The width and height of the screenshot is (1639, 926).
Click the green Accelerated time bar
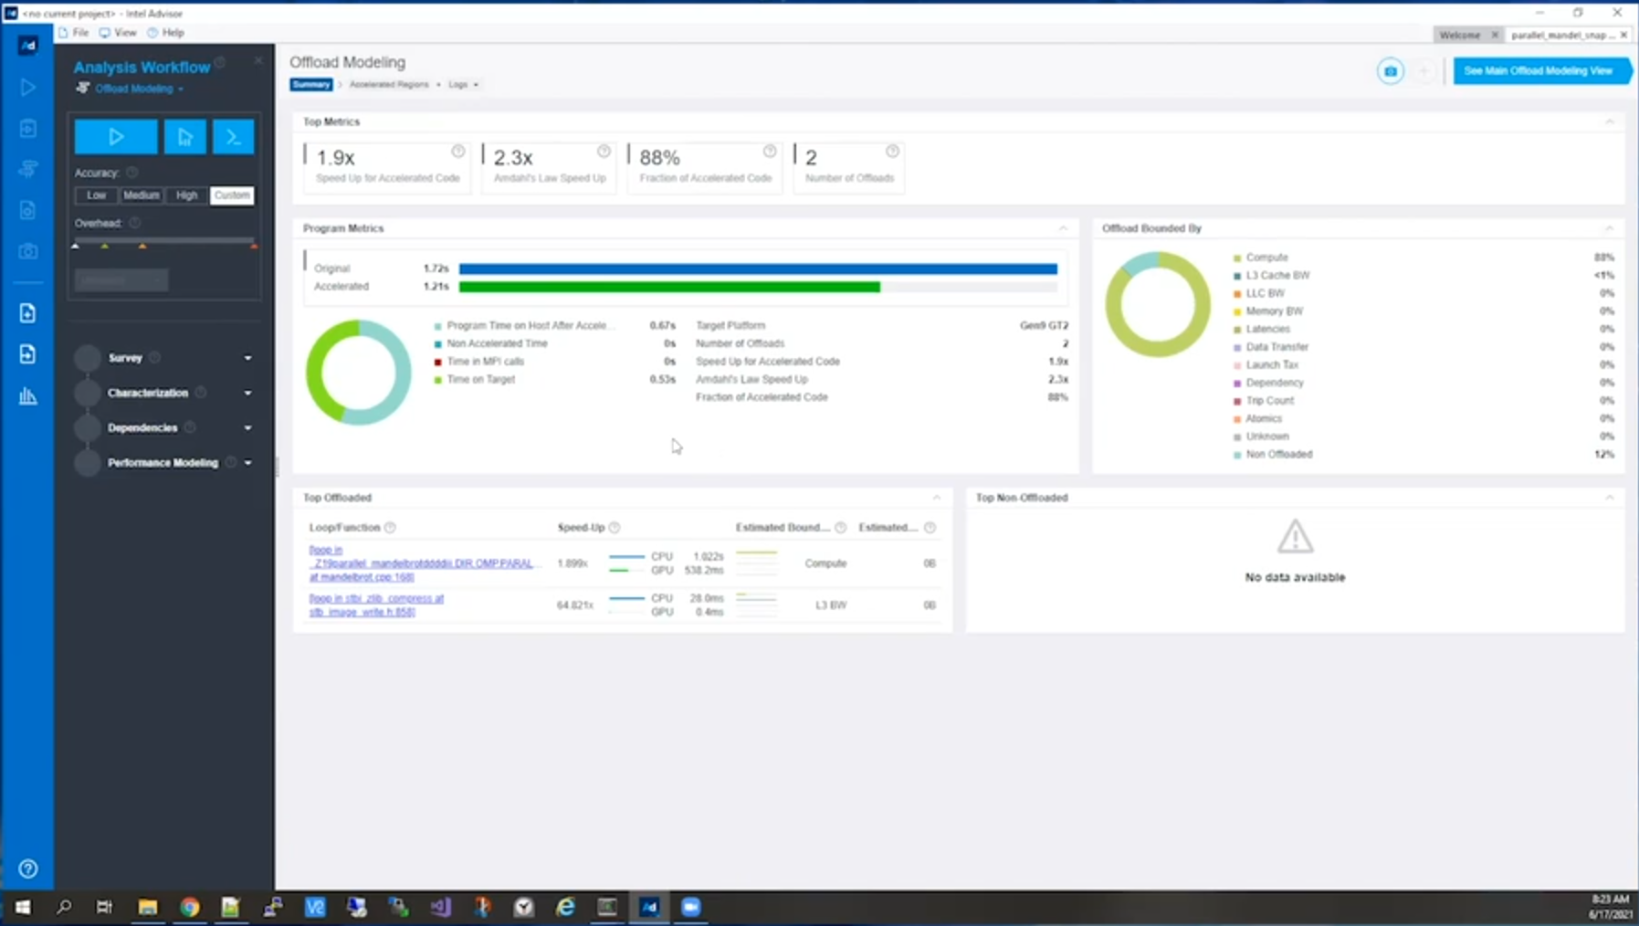pyautogui.click(x=669, y=287)
